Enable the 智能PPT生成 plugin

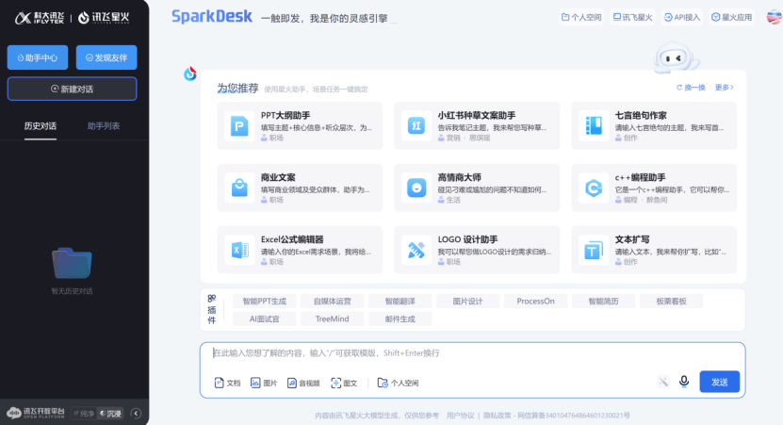click(x=264, y=302)
